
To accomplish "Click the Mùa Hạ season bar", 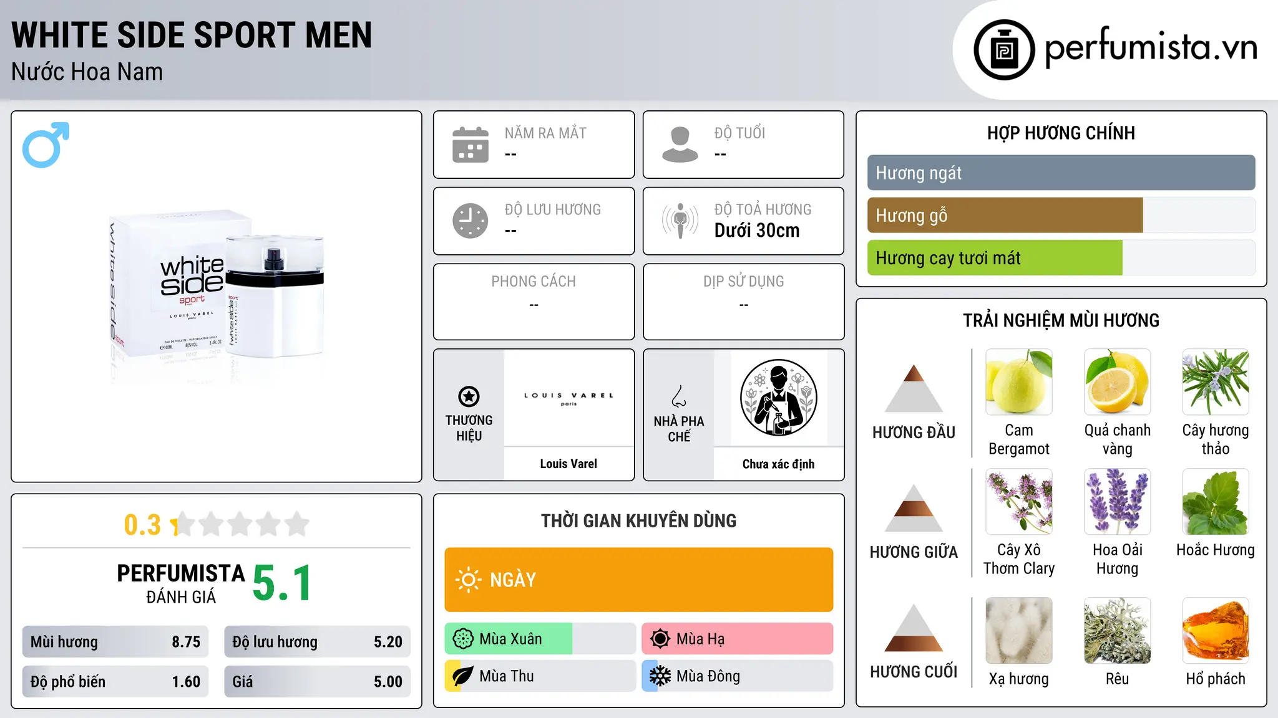I will [x=737, y=639].
